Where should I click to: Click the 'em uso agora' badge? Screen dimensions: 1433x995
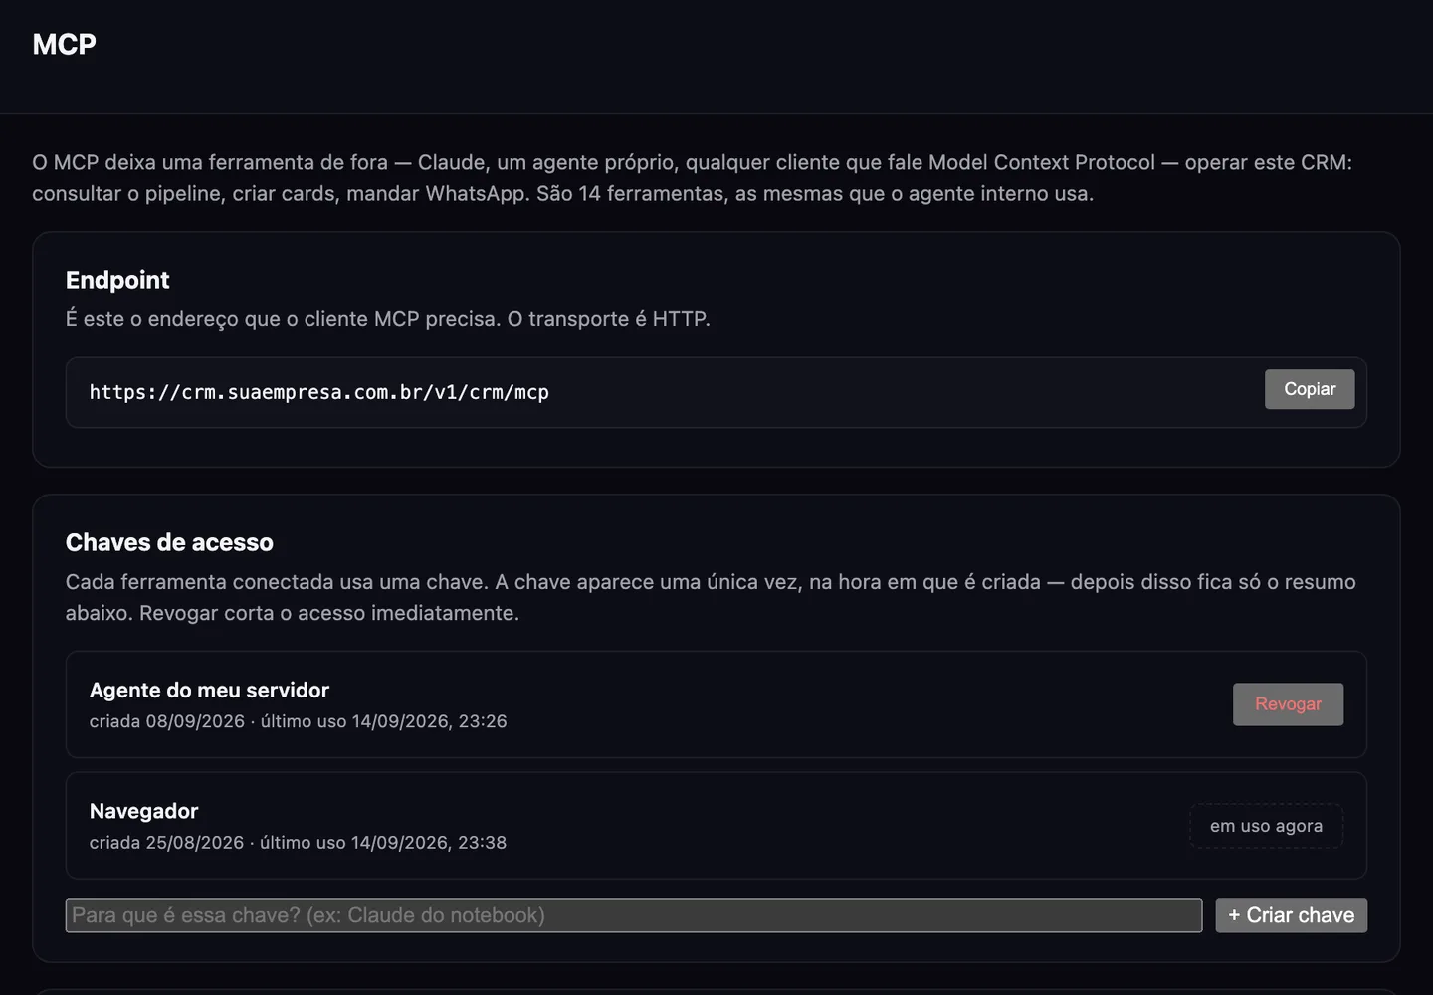1266,826
